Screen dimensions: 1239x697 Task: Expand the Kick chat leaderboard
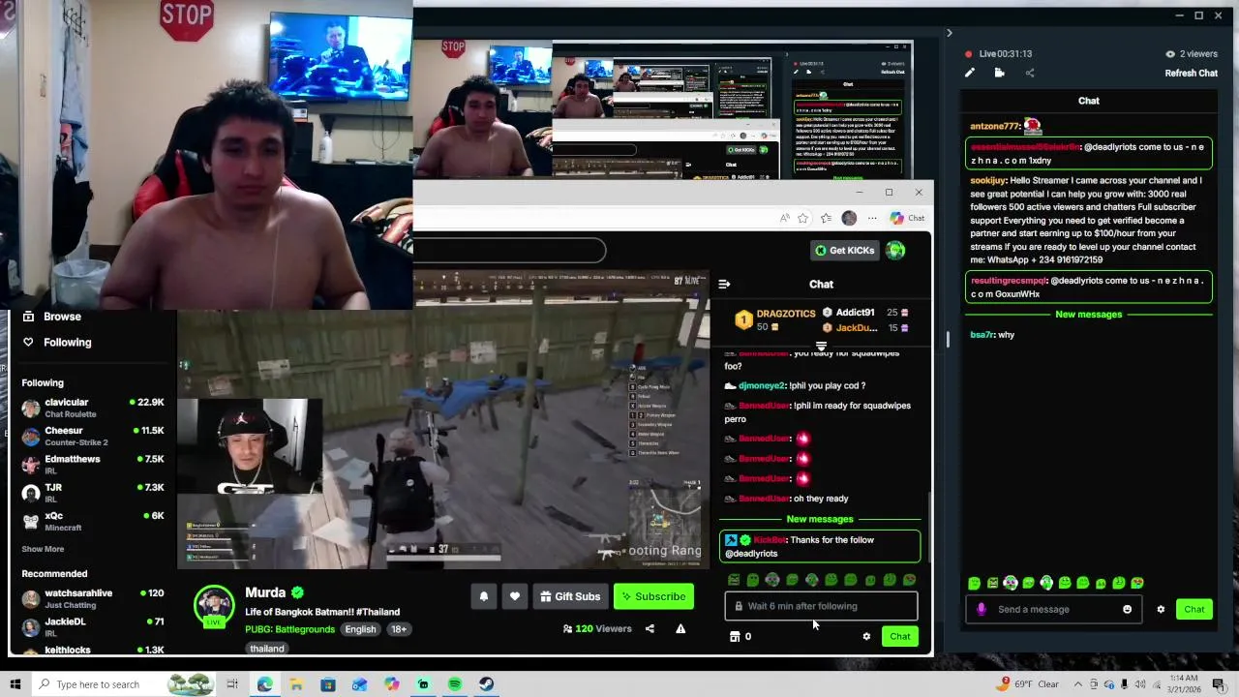pyautogui.click(x=821, y=346)
